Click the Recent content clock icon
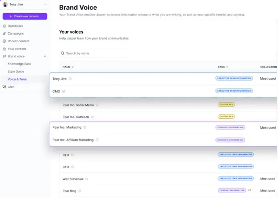The width and height of the screenshot is (278, 198). coord(4,41)
